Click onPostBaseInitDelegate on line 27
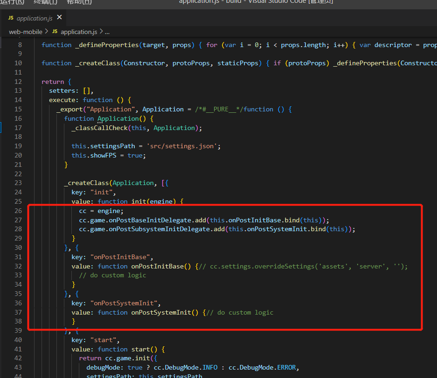This screenshot has height=378, width=437. coord(150,220)
